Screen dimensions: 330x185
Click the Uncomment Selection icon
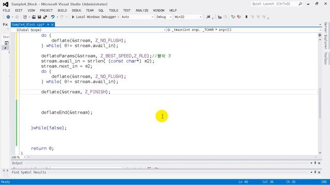coord(239,17)
